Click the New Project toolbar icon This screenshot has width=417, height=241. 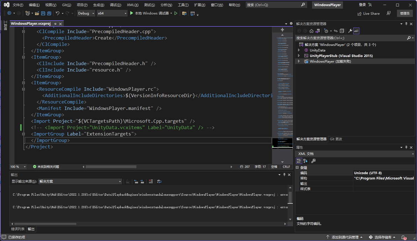click(27, 13)
